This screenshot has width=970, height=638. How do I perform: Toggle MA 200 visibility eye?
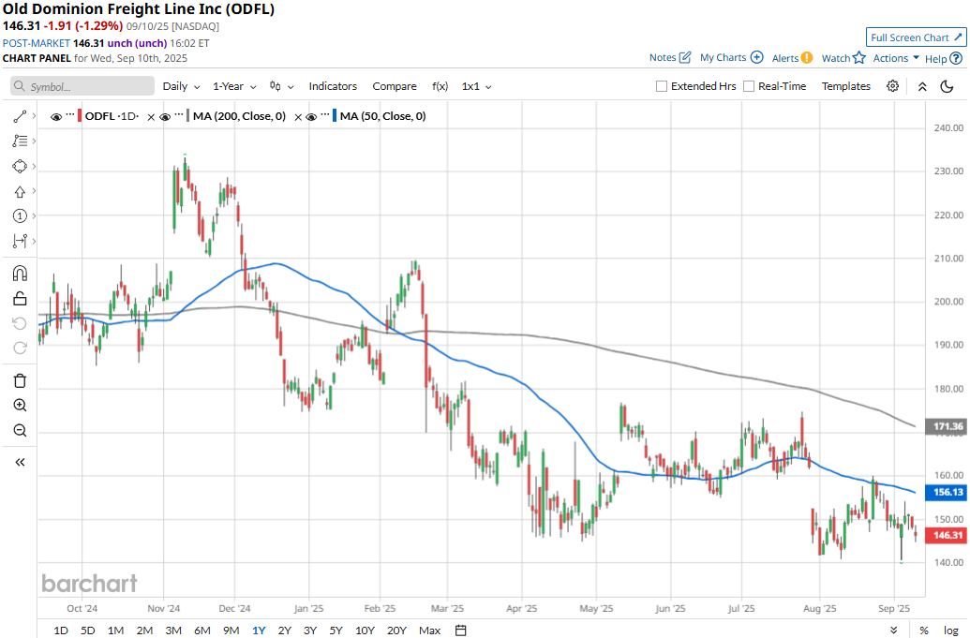pyautogui.click(x=165, y=116)
